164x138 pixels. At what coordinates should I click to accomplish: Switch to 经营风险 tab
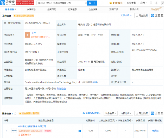52,10
